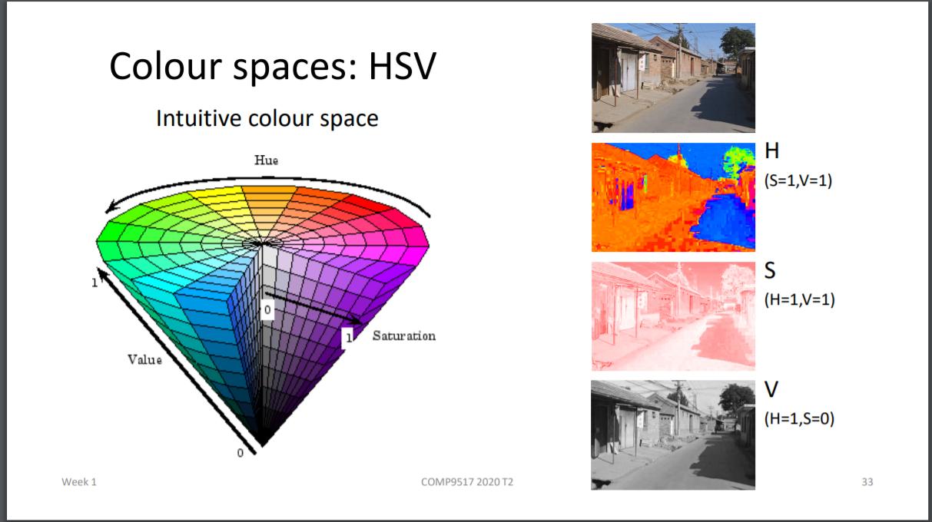The image size is (932, 522).
Task: Click the "Hue" label above the cone
Action: 267,160
